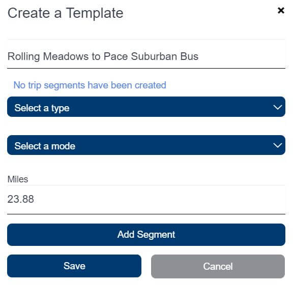Click the chevron on Select a mode
Viewport: 293px width, 285px height.
click(x=277, y=145)
